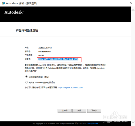Click the scrollbar down arrow
The width and height of the screenshot is (135, 126).
(133, 122)
